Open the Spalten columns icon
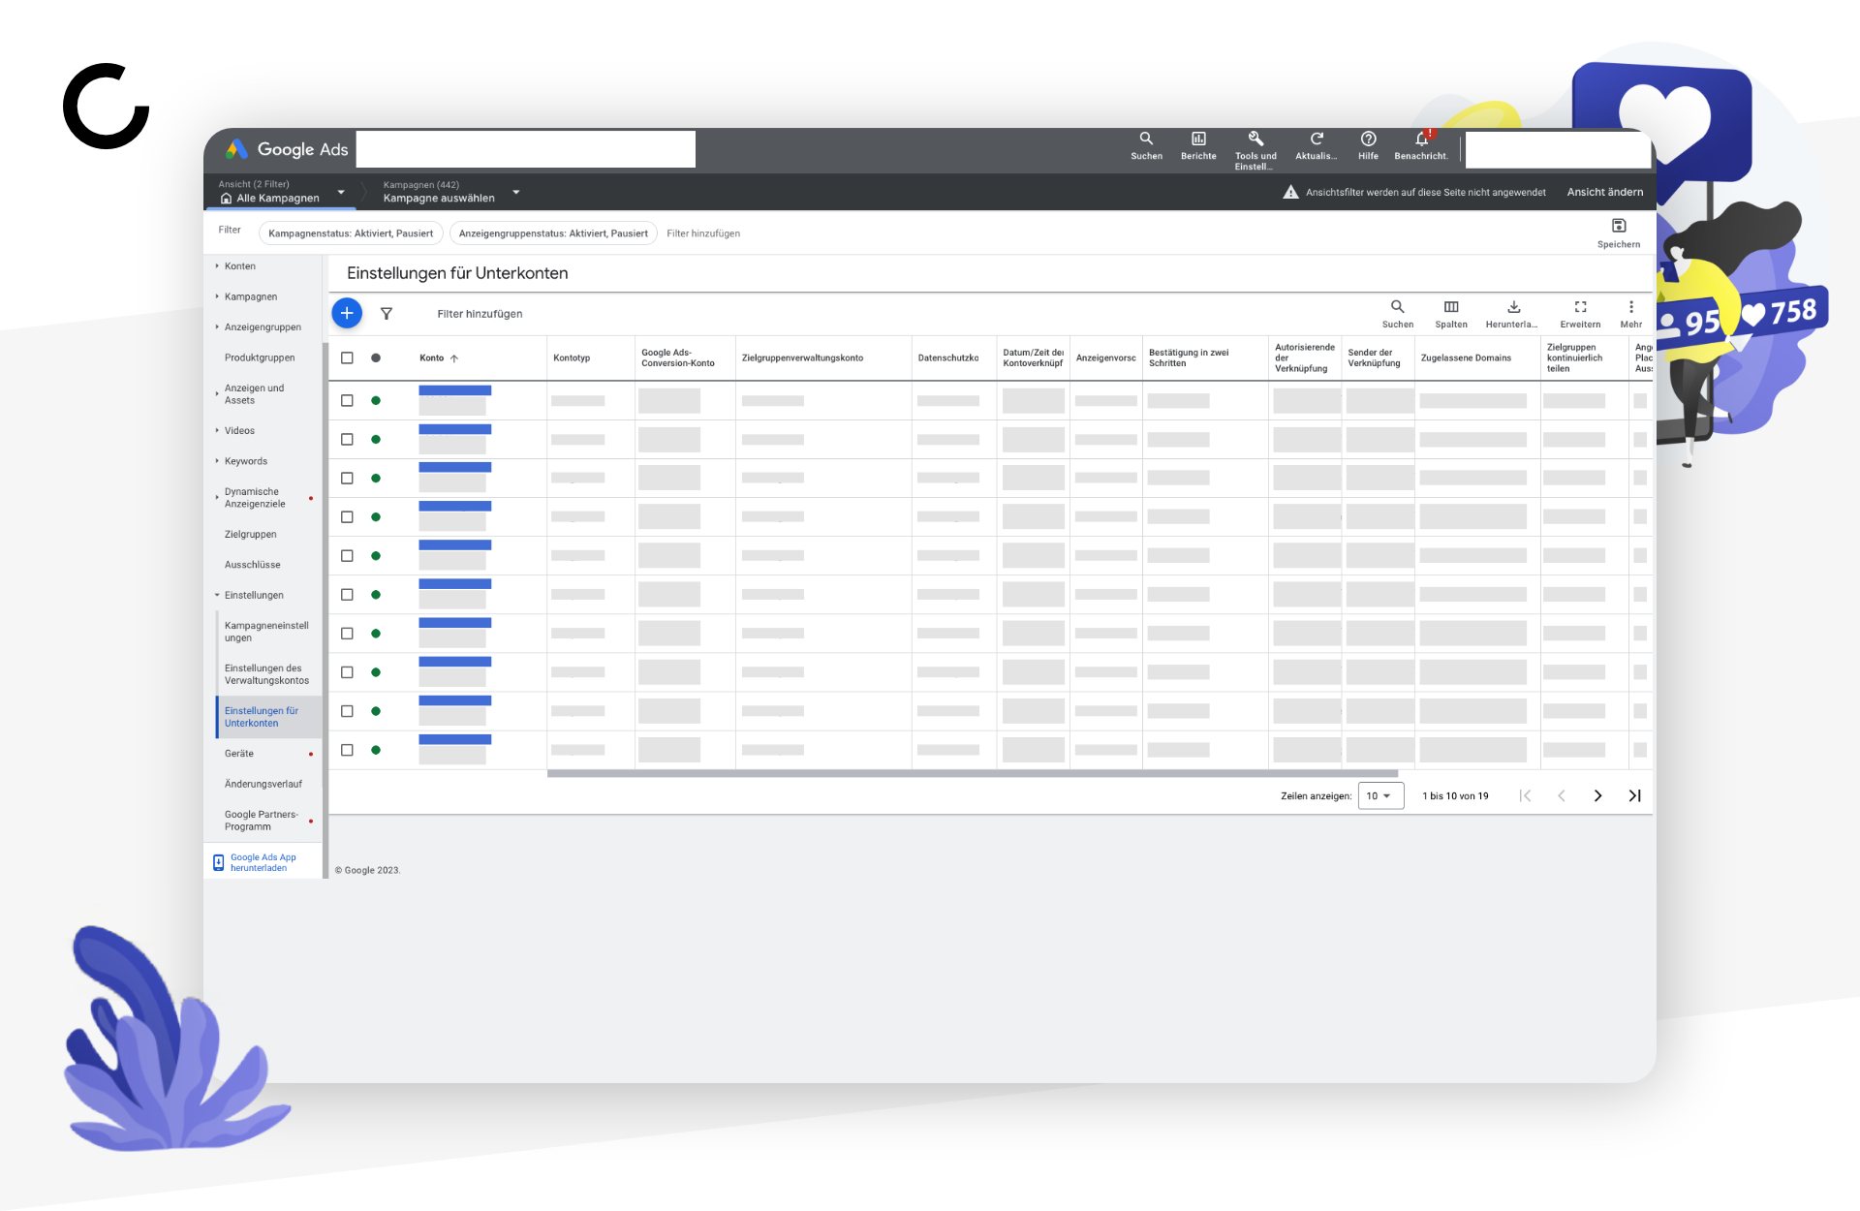1860x1211 pixels. coord(1451,307)
